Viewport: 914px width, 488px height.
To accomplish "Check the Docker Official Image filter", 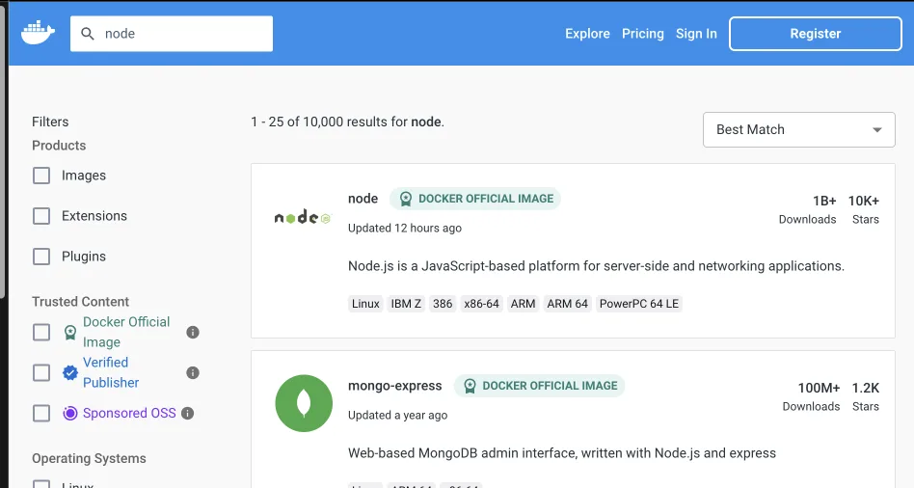I will [x=41, y=333].
